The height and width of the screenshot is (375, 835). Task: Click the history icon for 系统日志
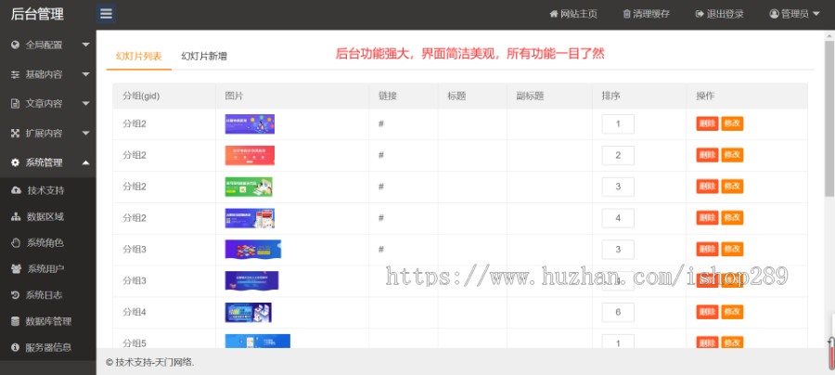point(17,295)
